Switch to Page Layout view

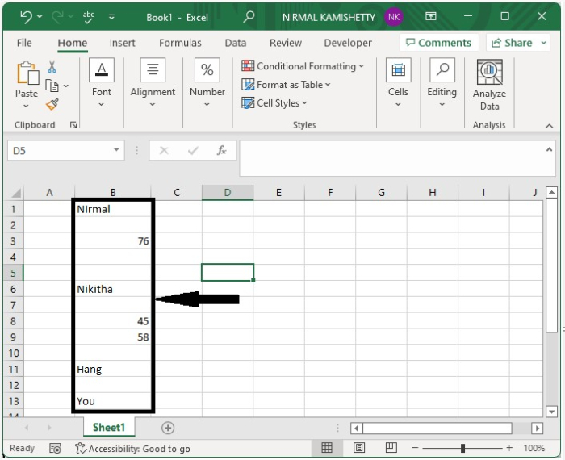point(359,448)
